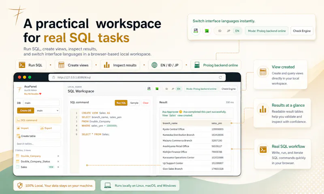This screenshot has width=324, height=194.
Task: Switch language to ID in SQL Workspace header
Action: click(x=166, y=89)
